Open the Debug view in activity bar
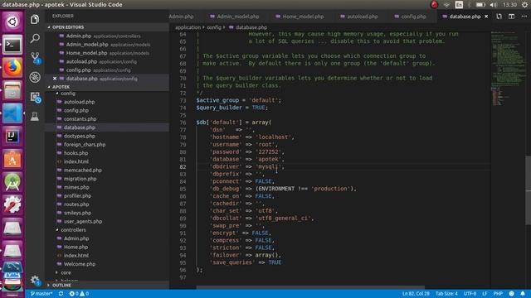This screenshot has height=298, width=531. [x=35, y=77]
